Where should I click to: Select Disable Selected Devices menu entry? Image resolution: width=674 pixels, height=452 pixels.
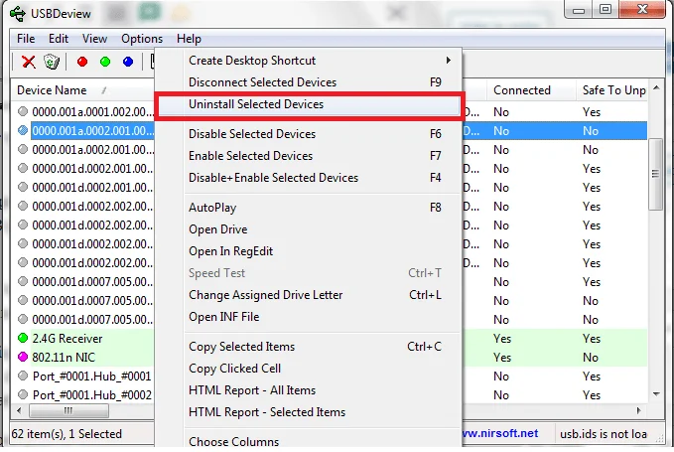[x=252, y=134]
